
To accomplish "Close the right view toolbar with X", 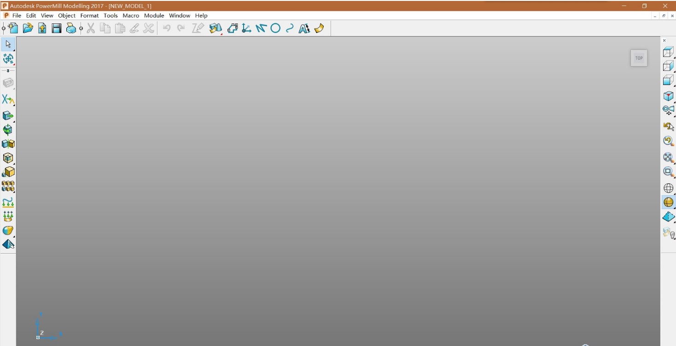I will click(664, 40).
